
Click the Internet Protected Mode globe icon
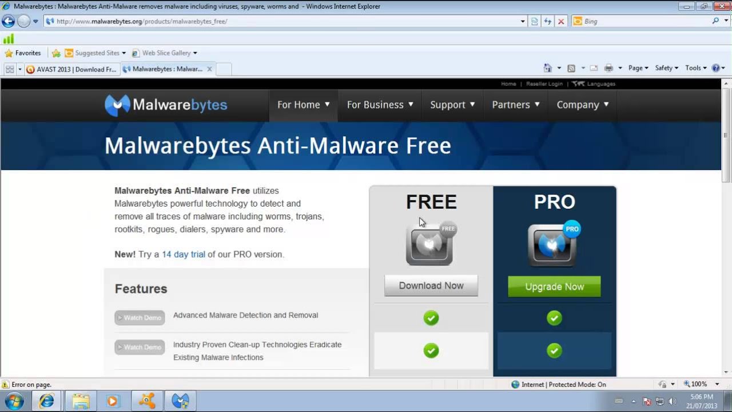[x=515, y=385]
